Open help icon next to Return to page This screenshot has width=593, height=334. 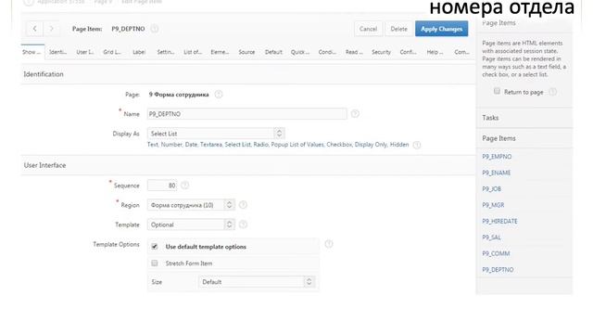pyautogui.click(x=553, y=92)
